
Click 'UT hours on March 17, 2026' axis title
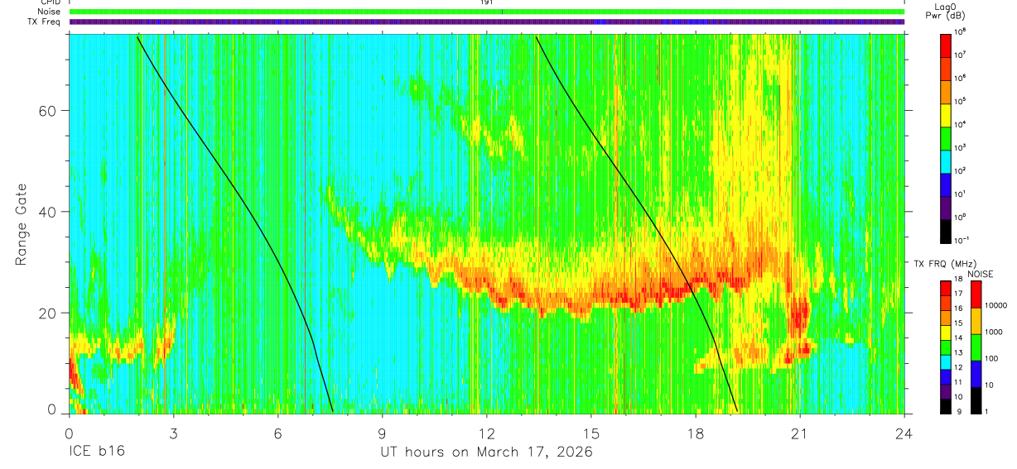click(486, 452)
